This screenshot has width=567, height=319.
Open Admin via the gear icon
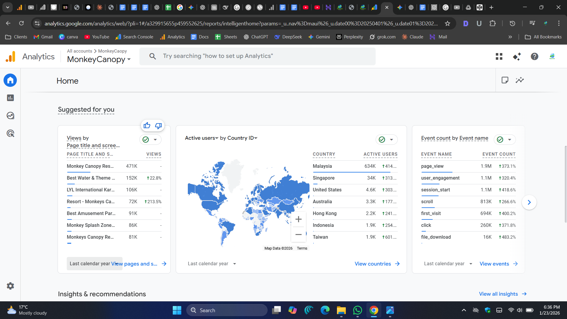point(10,286)
